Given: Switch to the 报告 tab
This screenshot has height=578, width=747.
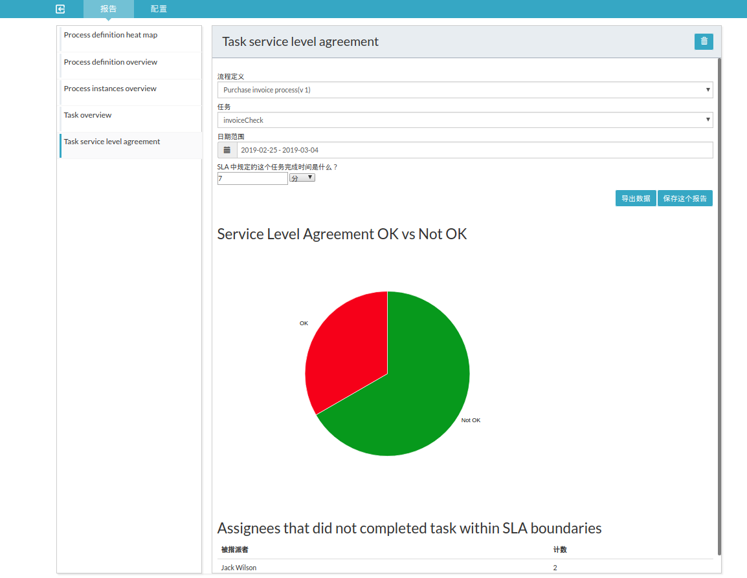Looking at the screenshot, I should pos(108,9).
